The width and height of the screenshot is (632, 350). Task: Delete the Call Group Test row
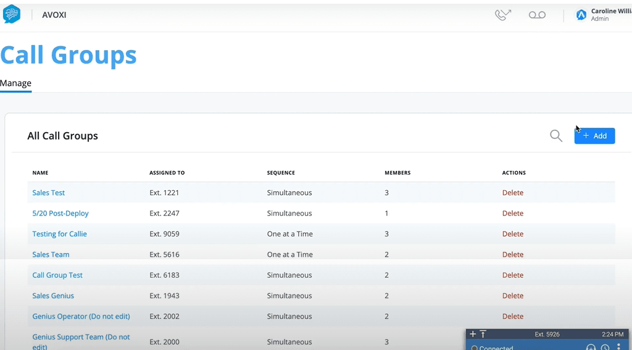click(512, 275)
